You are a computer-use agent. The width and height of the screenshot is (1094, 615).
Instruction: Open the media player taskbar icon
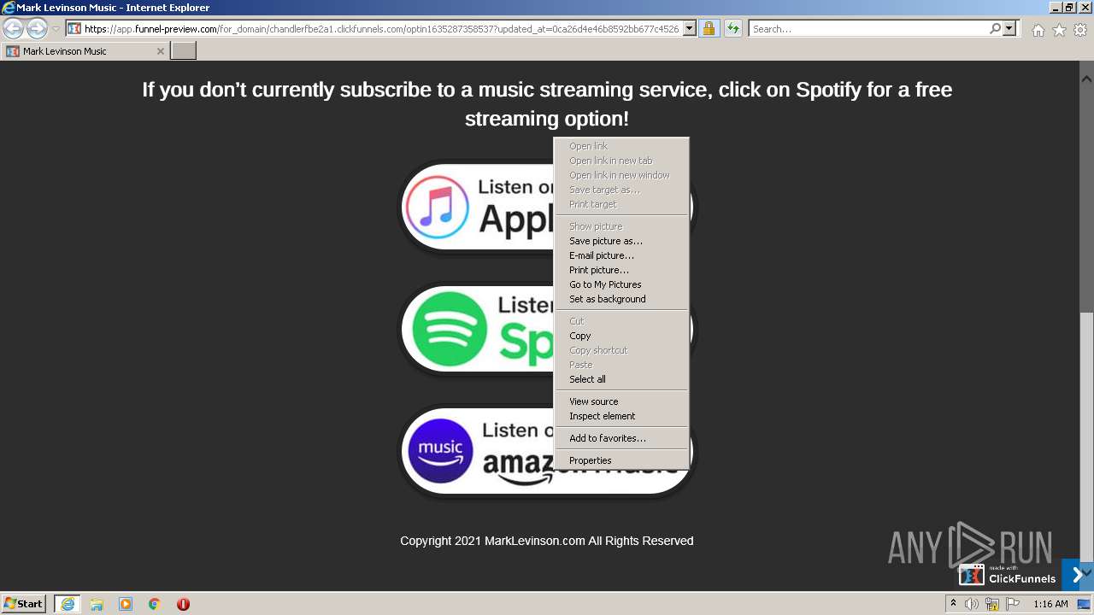(x=126, y=604)
